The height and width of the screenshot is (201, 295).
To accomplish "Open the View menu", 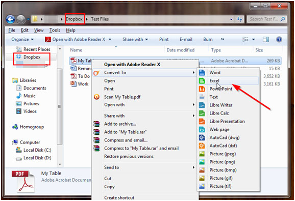I will tap(39, 30).
